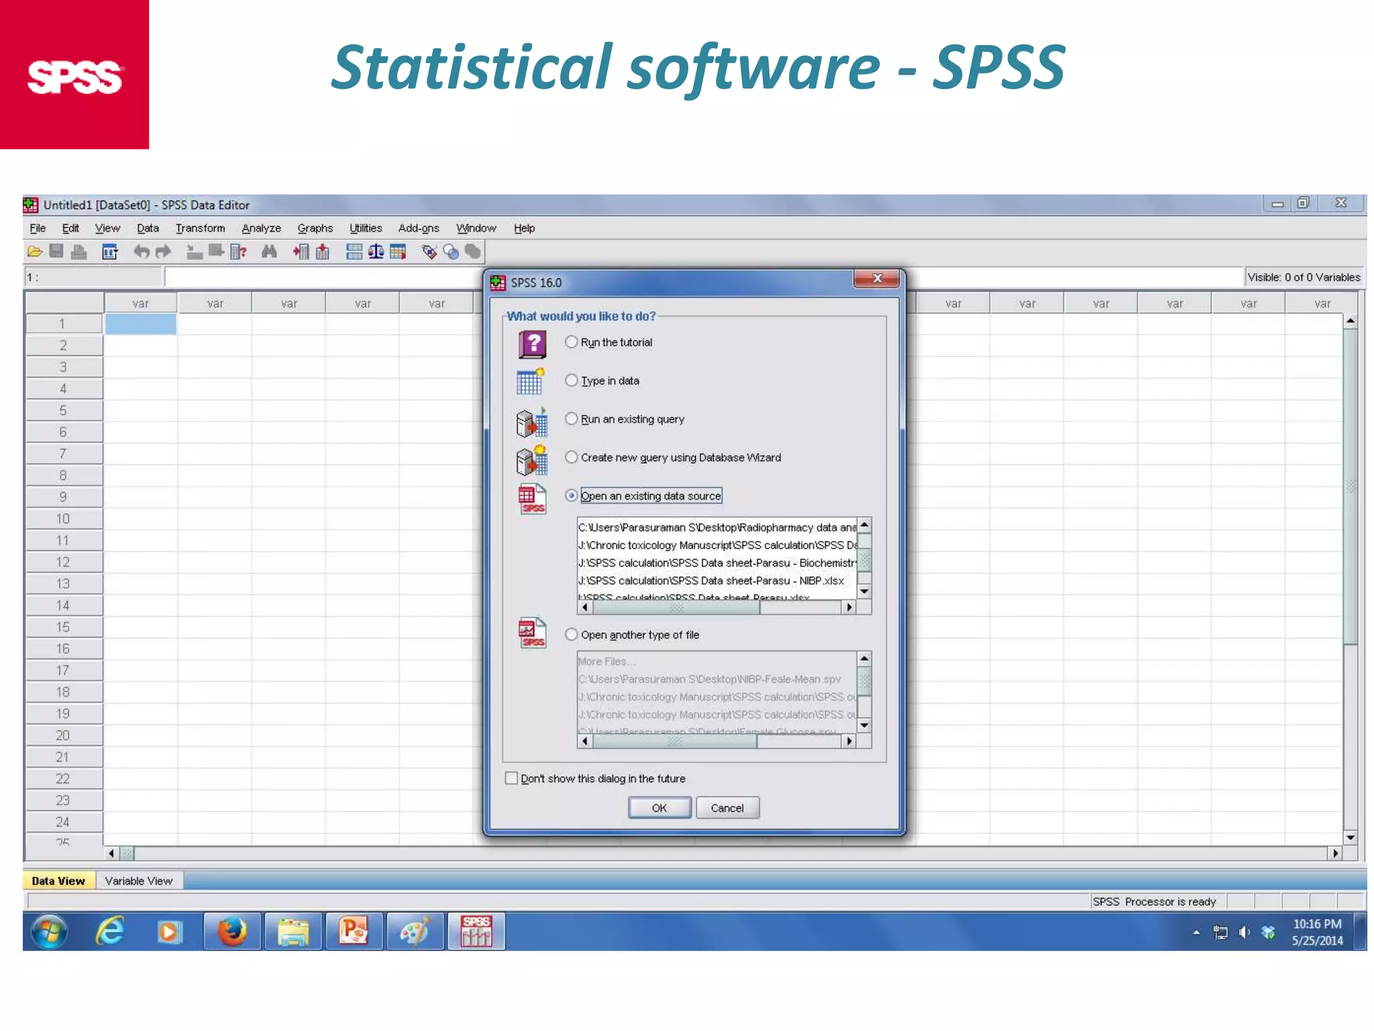Click the up arrow of the data source list
The image size is (1374, 1031).
pyautogui.click(x=865, y=525)
